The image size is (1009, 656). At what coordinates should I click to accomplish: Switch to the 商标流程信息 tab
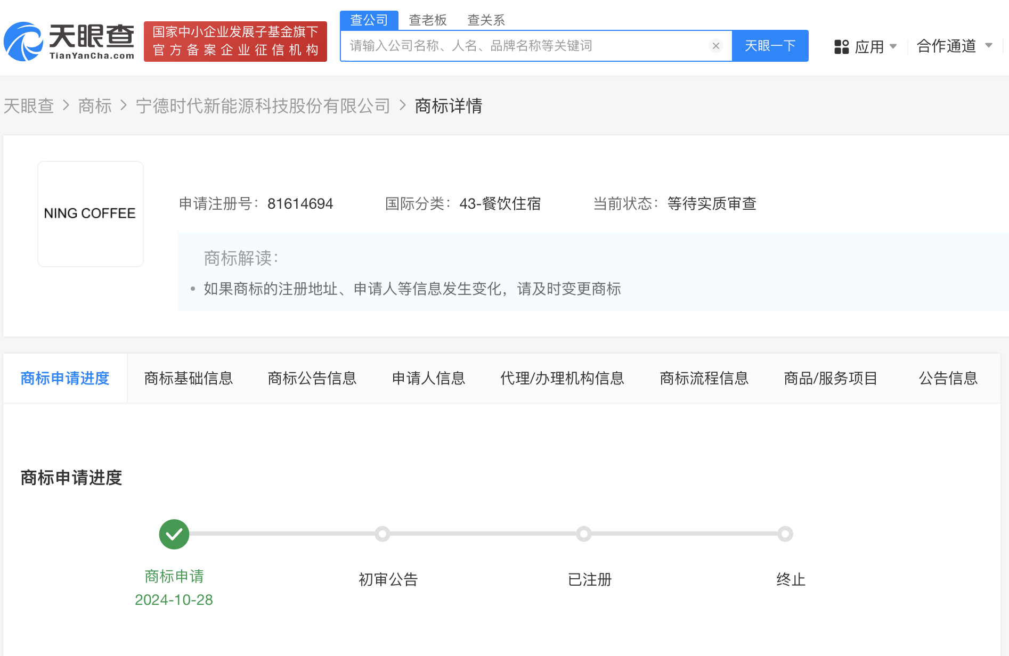pos(704,379)
